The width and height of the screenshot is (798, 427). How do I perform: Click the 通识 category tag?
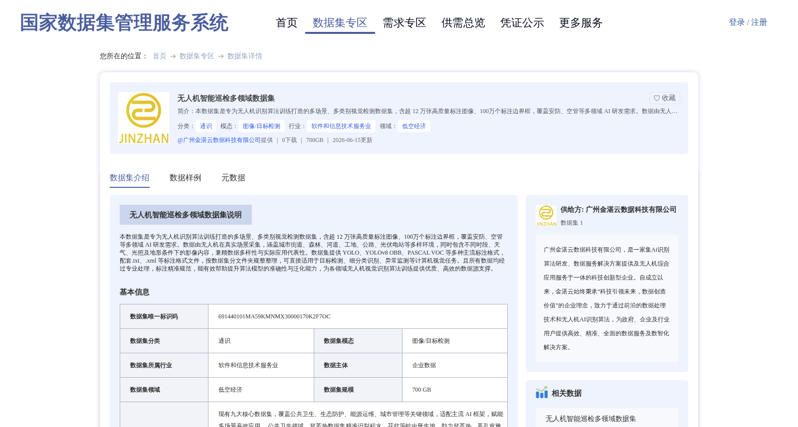tap(206, 126)
